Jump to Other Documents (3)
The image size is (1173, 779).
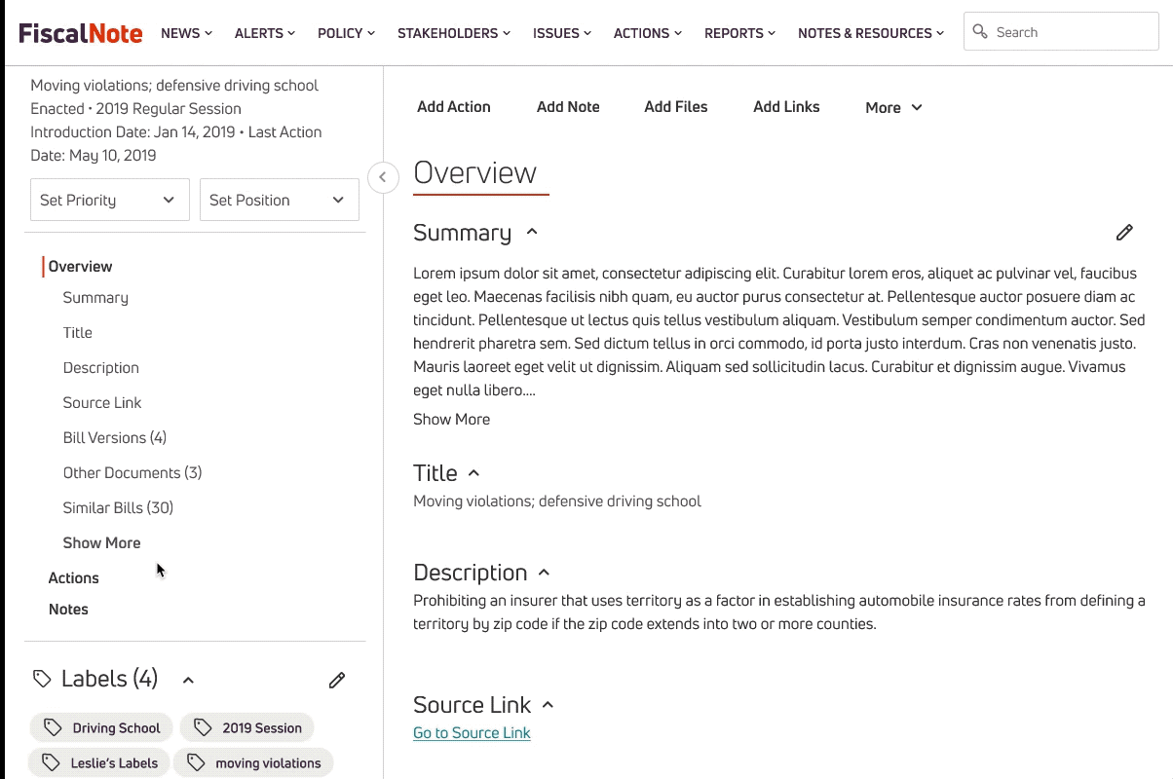pos(132,473)
